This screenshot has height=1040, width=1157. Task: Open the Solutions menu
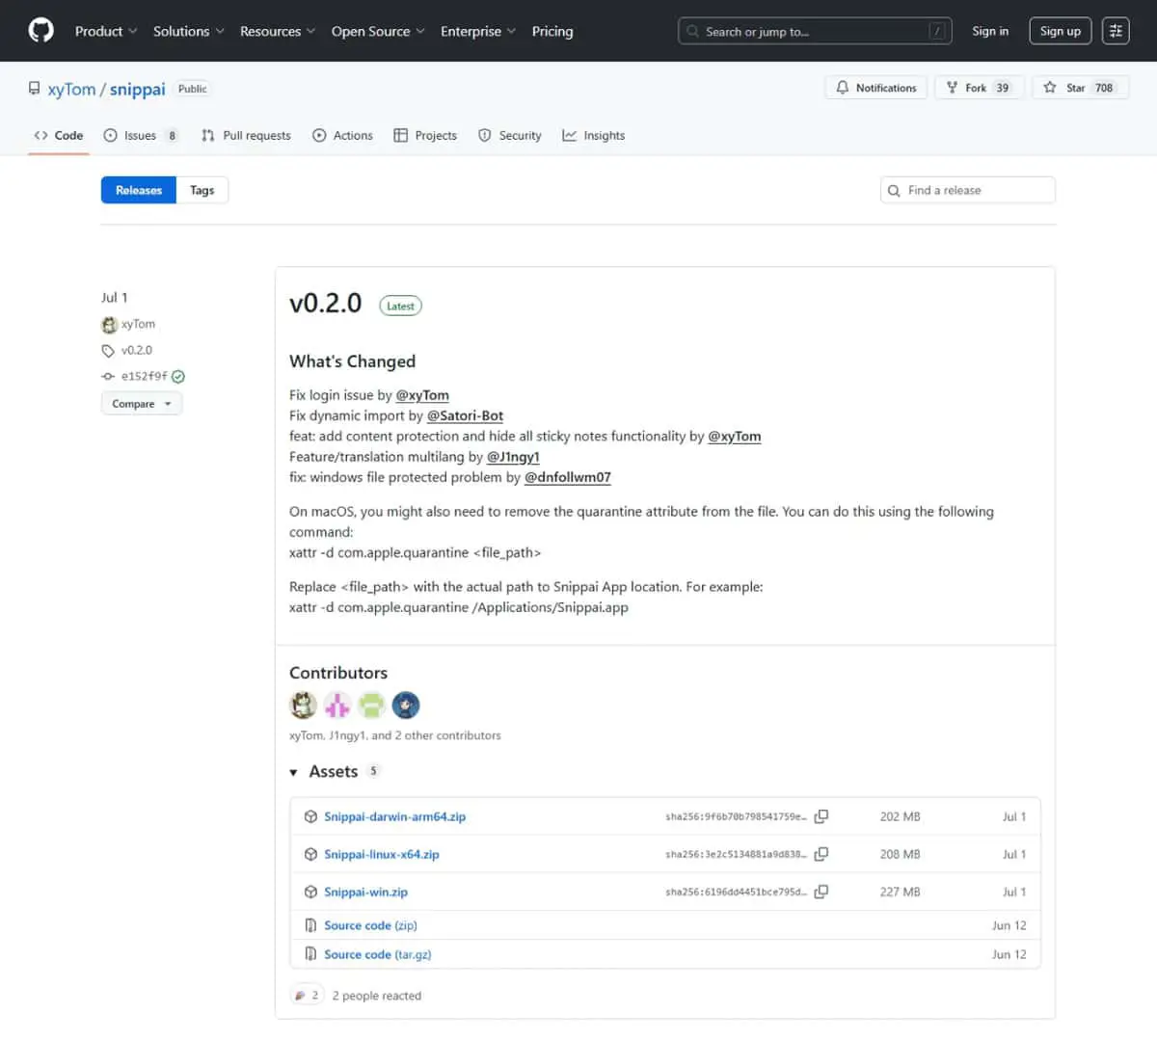click(x=189, y=31)
